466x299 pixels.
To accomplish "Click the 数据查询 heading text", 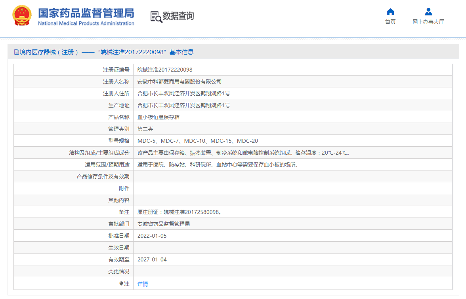I will click(x=178, y=16).
